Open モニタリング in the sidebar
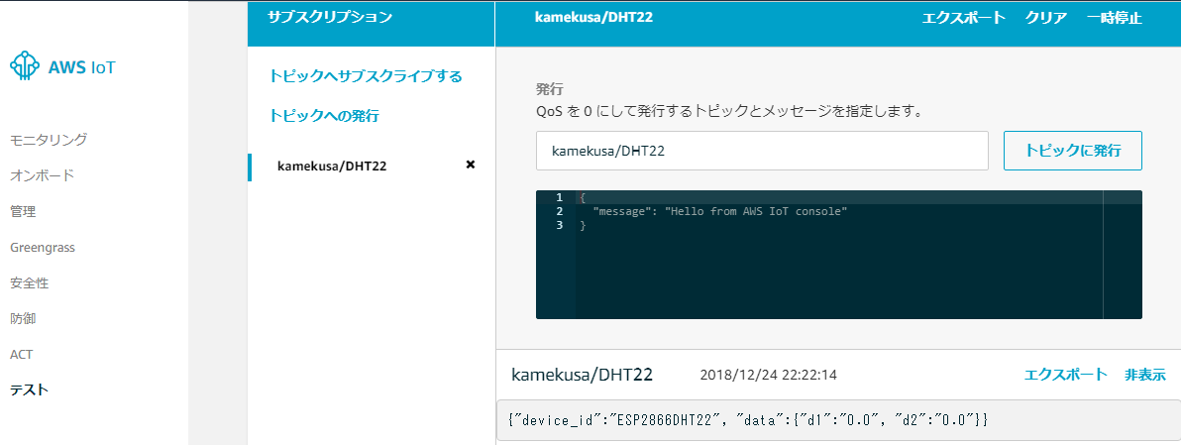This screenshot has width=1181, height=445. (x=49, y=140)
